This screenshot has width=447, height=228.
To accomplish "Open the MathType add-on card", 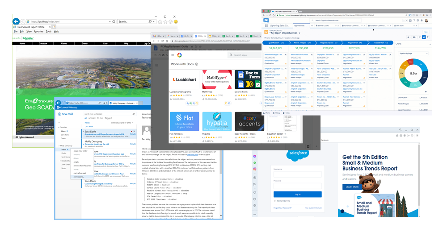I will tap(217, 85).
